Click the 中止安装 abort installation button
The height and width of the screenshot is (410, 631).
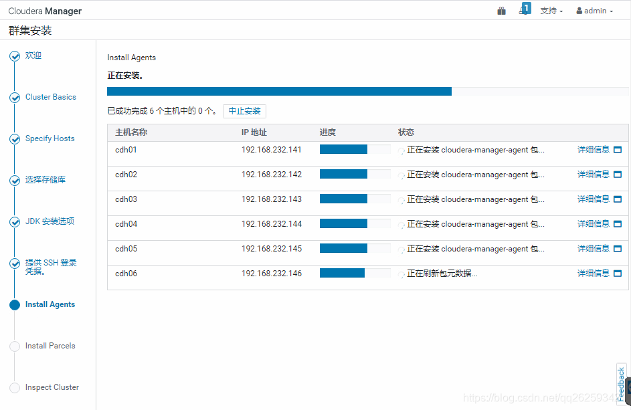click(244, 111)
